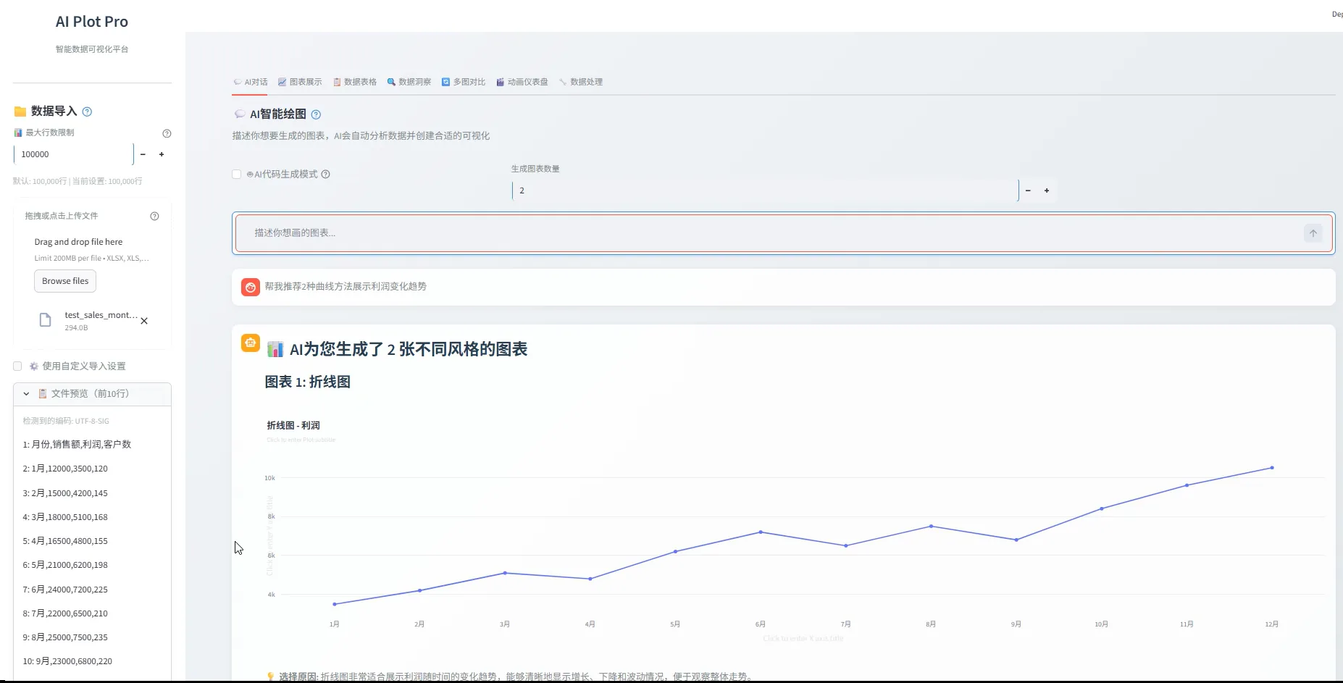The height and width of the screenshot is (683, 1343).
Task: Click the 数据导入 folder icon
Action: coord(20,112)
